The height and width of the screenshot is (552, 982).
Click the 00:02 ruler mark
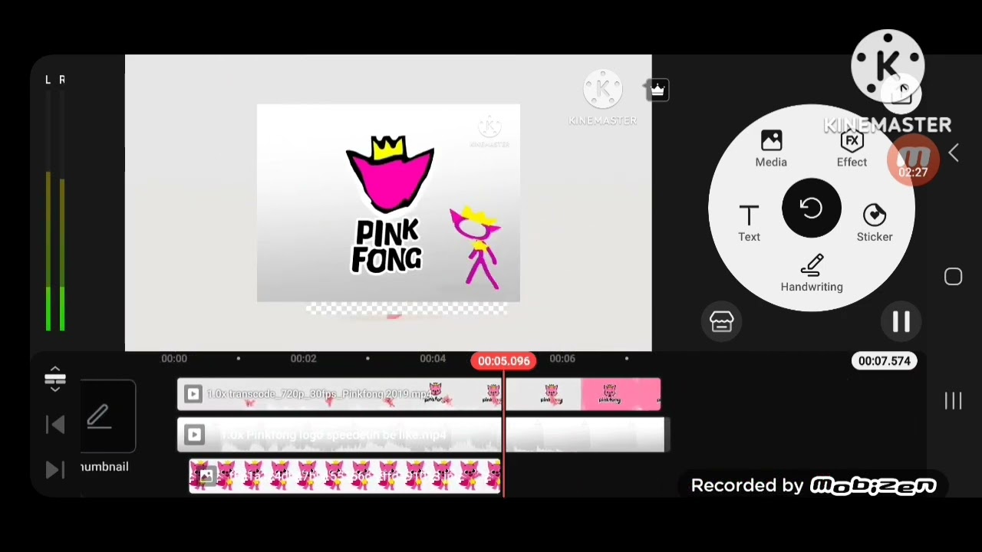pos(303,359)
